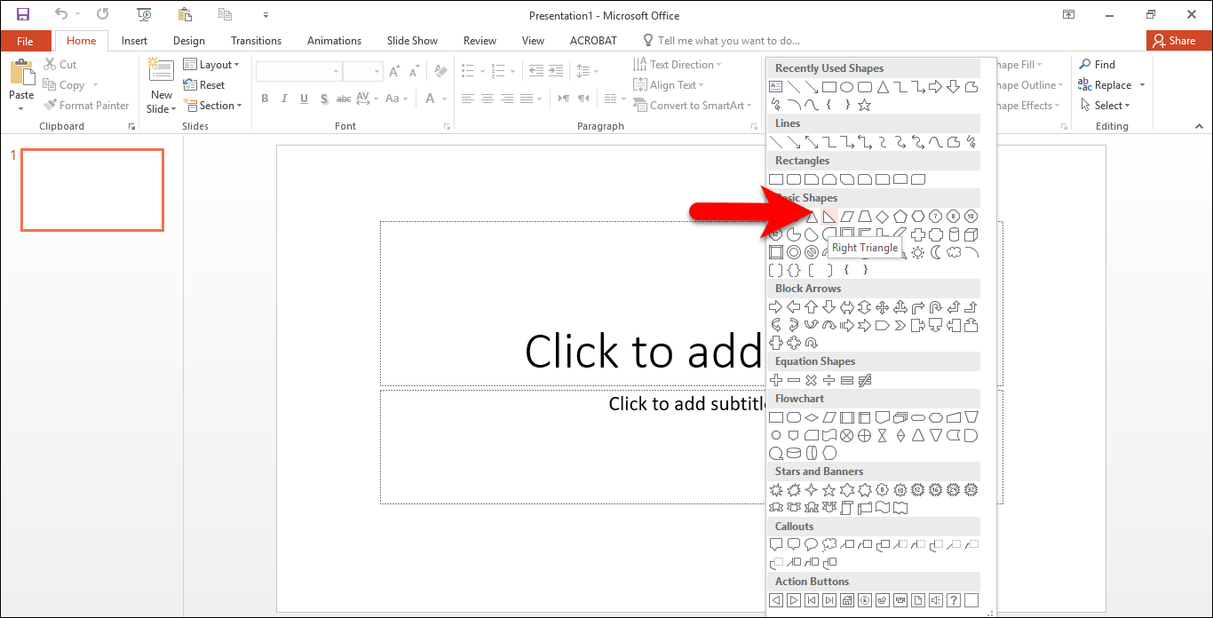Expand the Paste options arrow
This screenshot has width=1213, height=618.
[x=21, y=109]
